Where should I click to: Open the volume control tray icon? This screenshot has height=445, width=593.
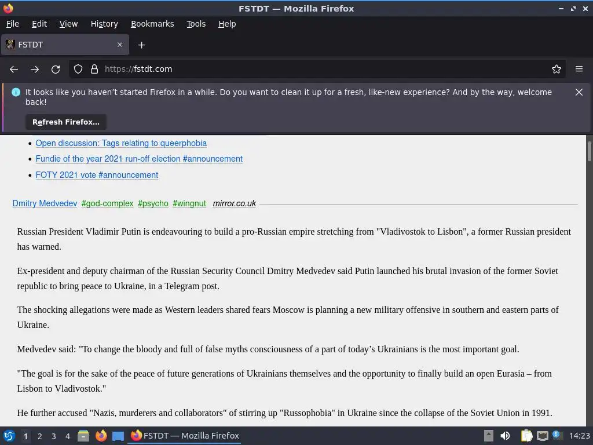pyautogui.click(x=505, y=436)
